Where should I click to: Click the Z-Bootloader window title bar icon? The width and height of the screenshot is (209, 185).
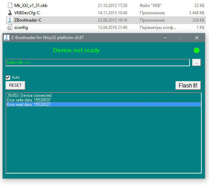tap(6, 38)
